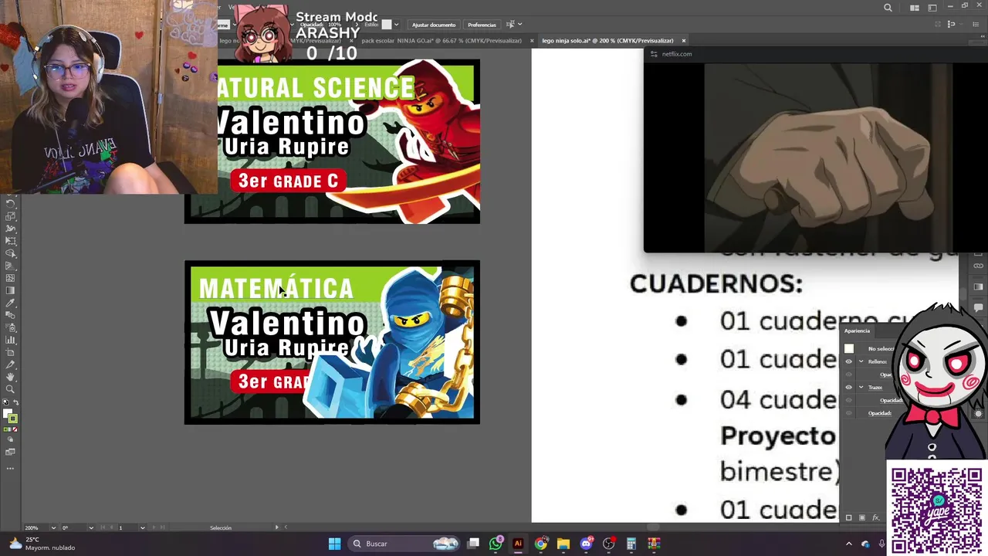Viewport: 988px width, 556px height.
Task: Click the netflix.com floating video window
Action: coord(816,151)
